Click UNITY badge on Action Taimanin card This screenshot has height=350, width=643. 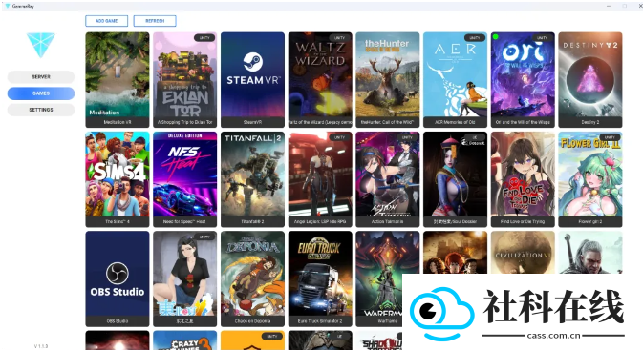pyautogui.click(x=407, y=137)
